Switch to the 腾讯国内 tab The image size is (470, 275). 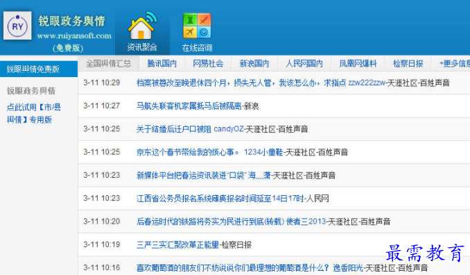tap(162, 63)
